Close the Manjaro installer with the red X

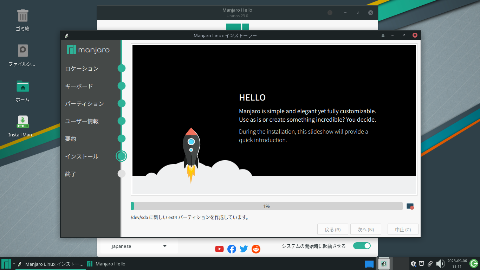coord(415,35)
